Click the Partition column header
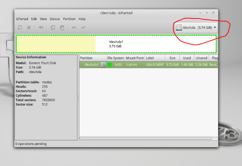This screenshot has width=242, height=166. tap(93, 58)
